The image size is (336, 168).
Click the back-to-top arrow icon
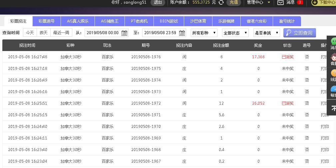333,108
